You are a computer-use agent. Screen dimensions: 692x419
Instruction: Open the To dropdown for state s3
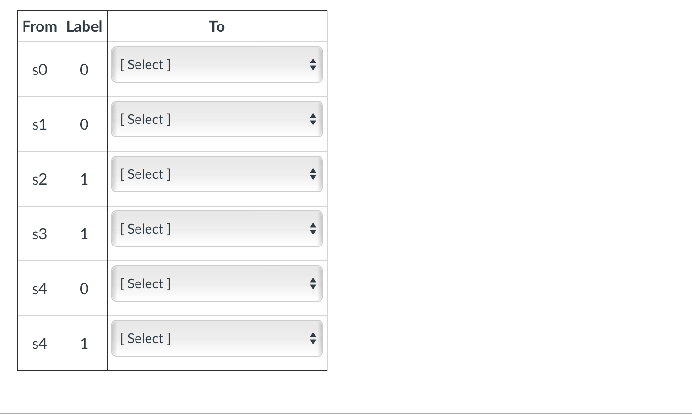(217, 229)
